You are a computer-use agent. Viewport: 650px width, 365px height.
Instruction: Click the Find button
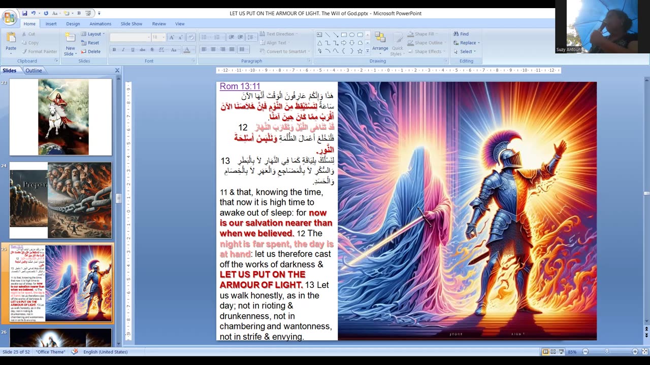click(461, 34)
